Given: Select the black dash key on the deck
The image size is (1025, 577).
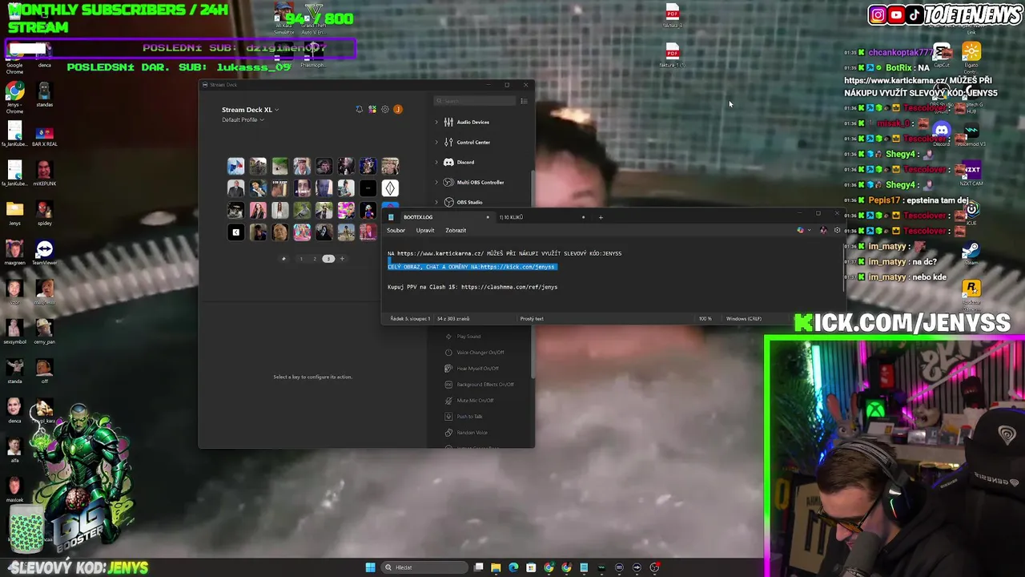Looking at the screenshot, I should tap(368, 188).
